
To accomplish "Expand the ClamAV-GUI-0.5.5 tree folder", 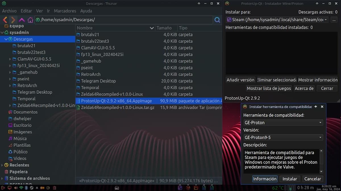I will [x=10, y=59].
